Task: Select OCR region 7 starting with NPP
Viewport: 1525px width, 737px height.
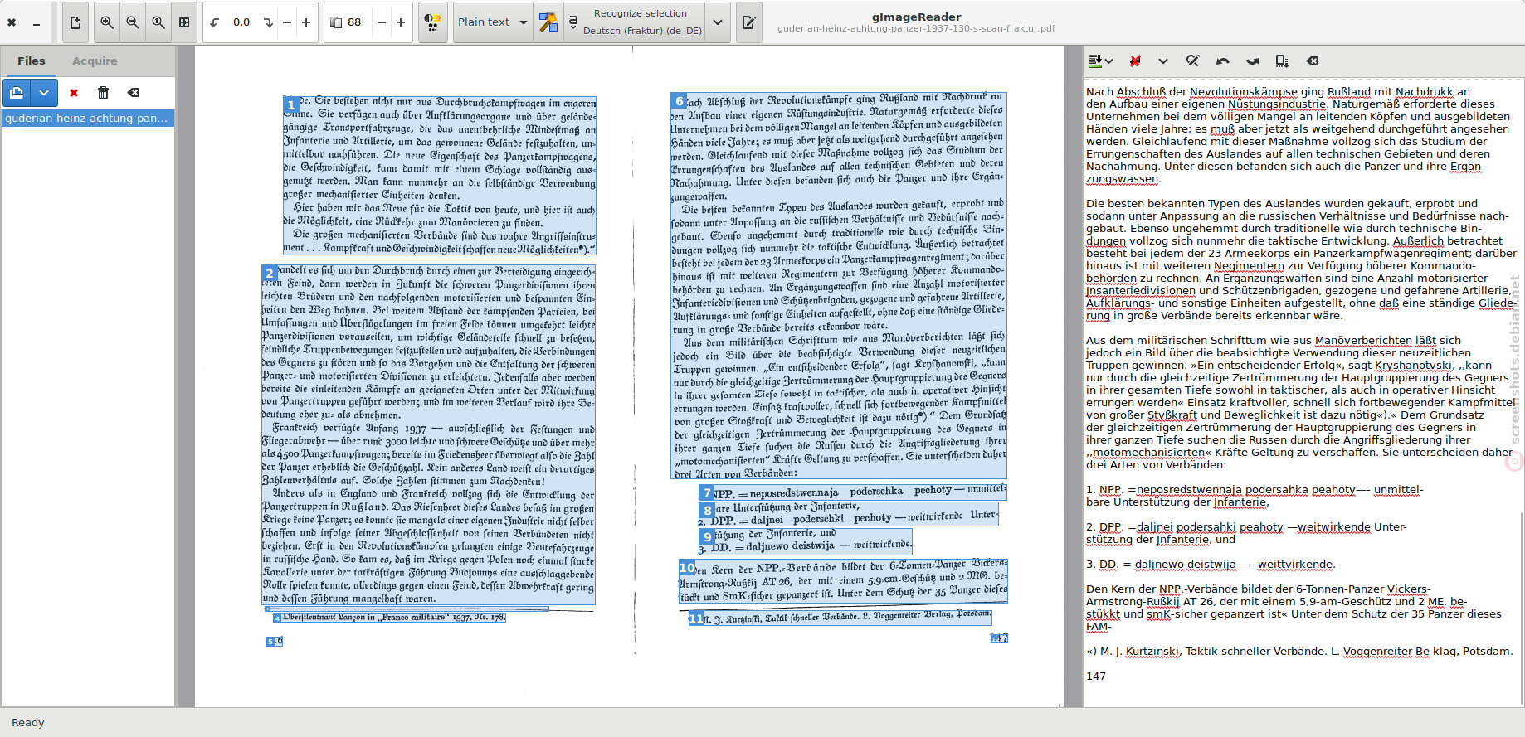Action: pyautogui.click(x=853, y=492)
